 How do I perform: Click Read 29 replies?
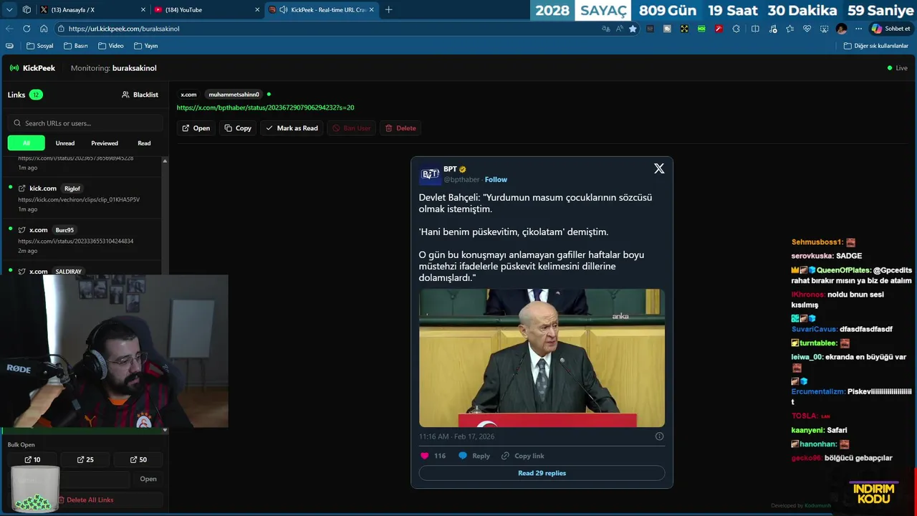[542, 473]
